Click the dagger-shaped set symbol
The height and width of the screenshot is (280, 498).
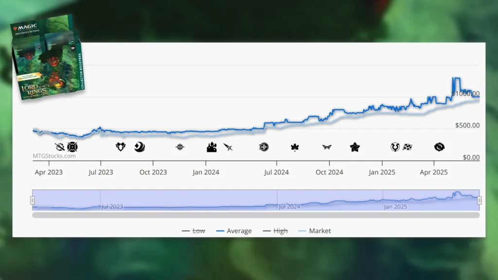coord(228,147)
